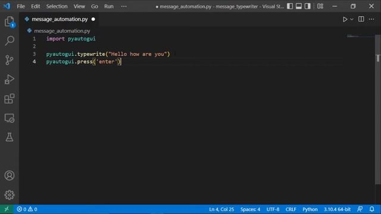Split the editor to the right
This screenshot has height=214, width=381.
click(361, 19)
